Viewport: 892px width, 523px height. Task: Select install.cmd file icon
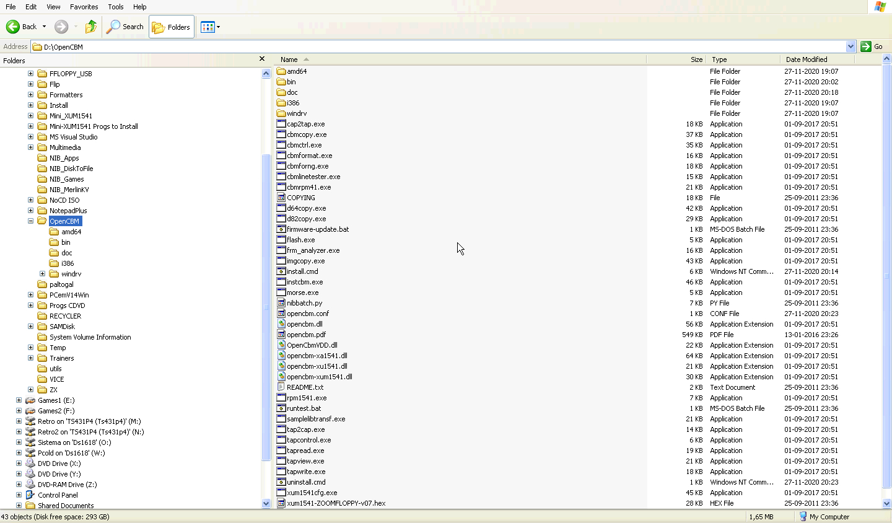[x=281, y=271]
